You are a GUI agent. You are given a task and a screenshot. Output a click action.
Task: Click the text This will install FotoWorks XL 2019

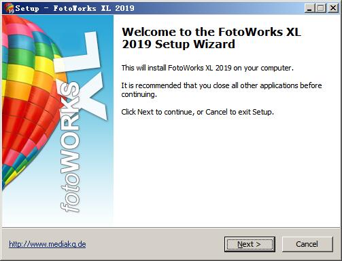pos(207,68)
